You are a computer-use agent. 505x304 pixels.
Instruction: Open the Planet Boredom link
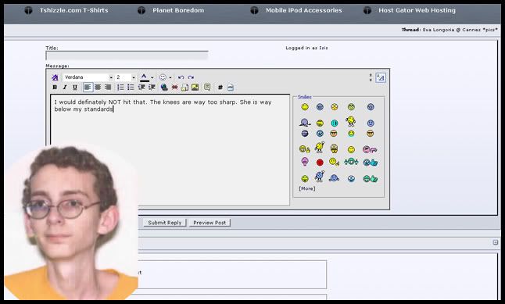178,10
